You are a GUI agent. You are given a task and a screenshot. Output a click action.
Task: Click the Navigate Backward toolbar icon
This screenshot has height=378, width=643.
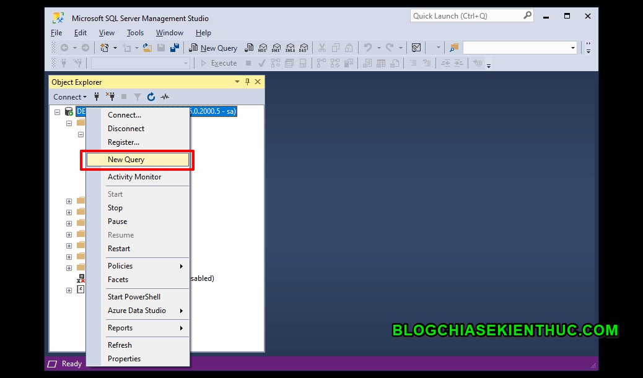(x=64, y=48)
